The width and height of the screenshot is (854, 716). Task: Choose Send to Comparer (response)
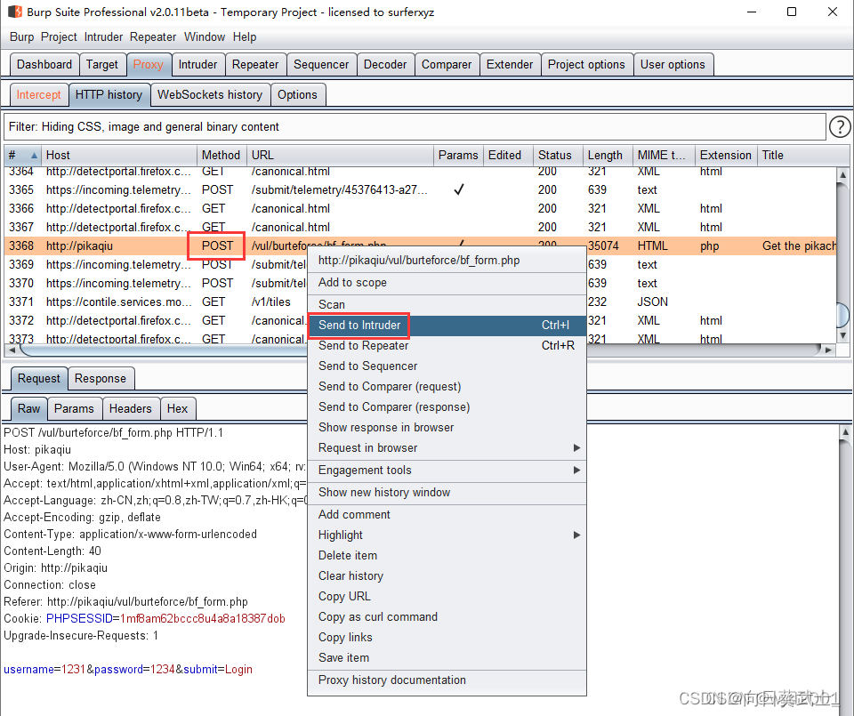pos(447,406)
